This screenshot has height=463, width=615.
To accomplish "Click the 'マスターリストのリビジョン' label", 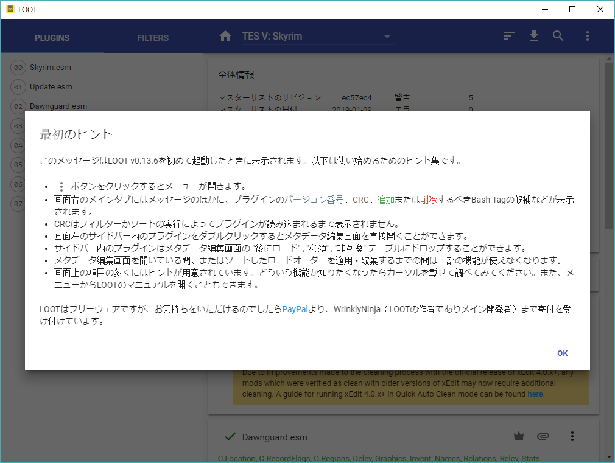I will click(x=270, y=97).
